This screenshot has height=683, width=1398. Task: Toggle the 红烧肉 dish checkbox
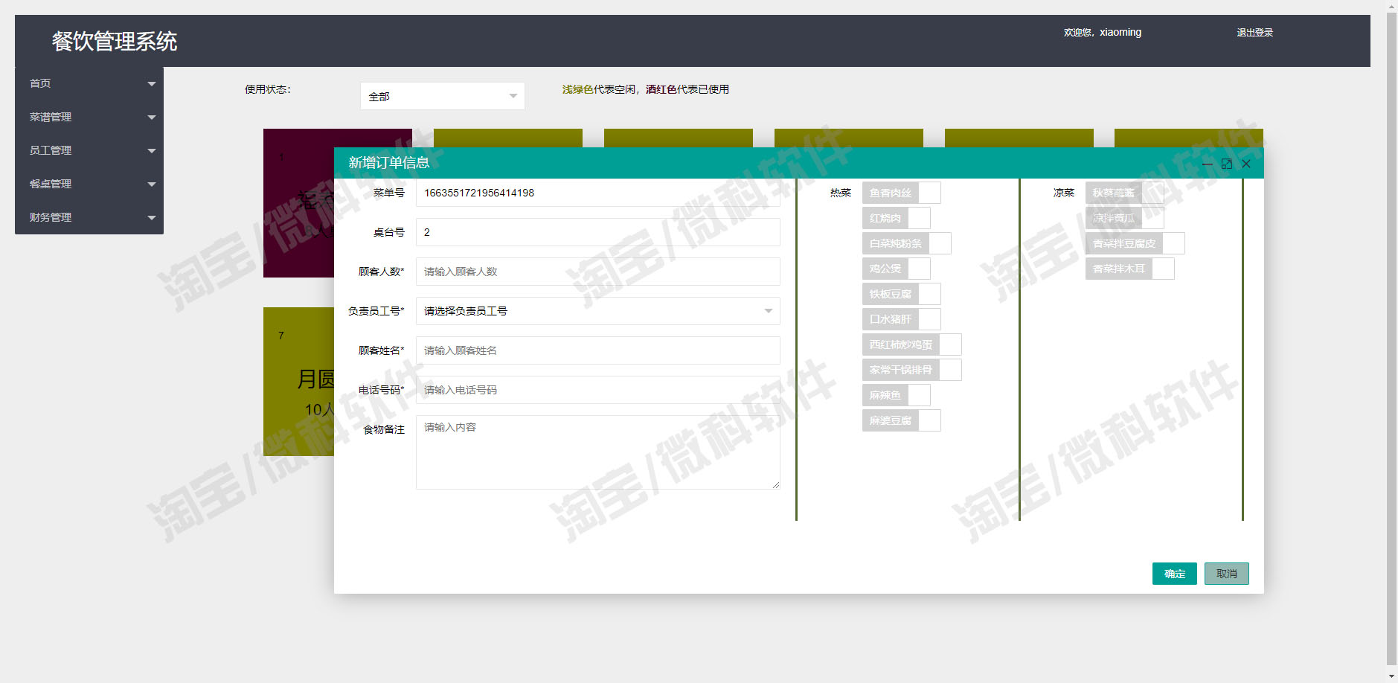pos(896,218)
